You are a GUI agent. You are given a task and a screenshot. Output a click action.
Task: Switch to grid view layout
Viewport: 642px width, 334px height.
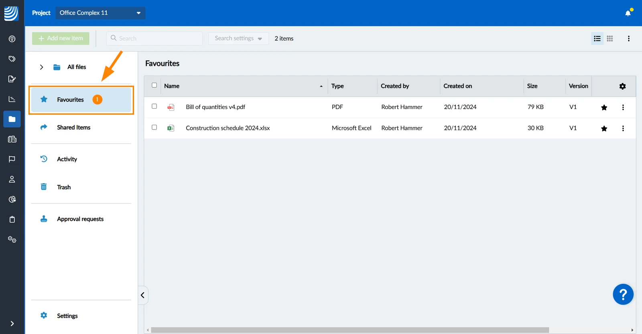(x=610, y=38)
